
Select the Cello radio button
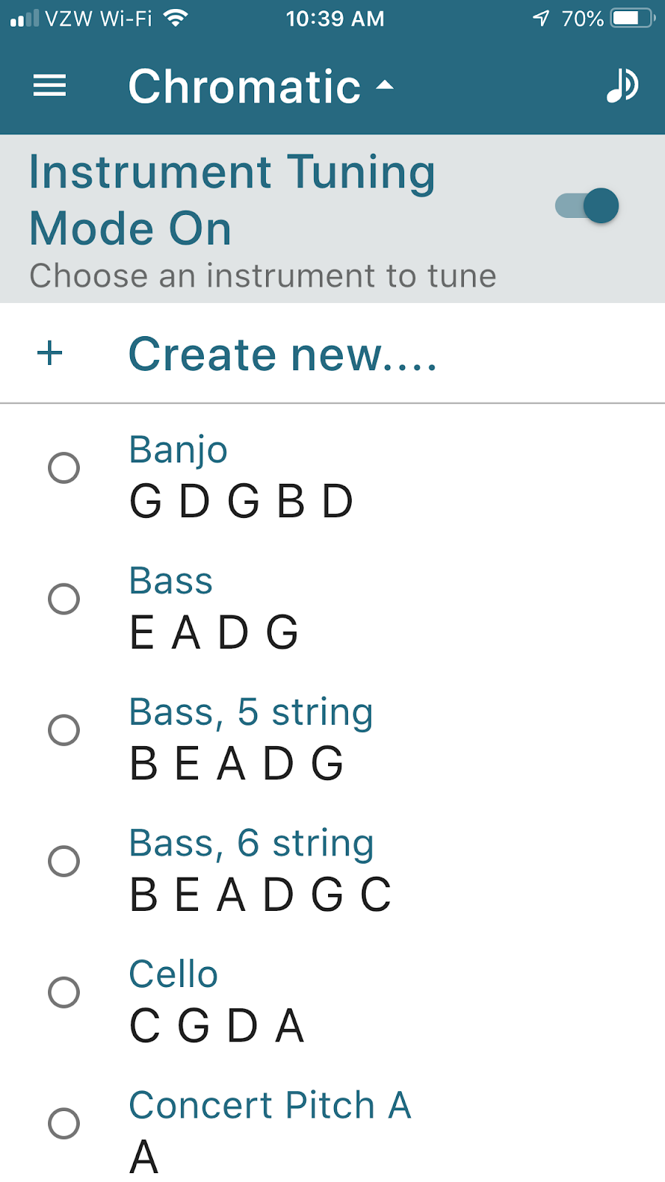click(x=64, y=992)
